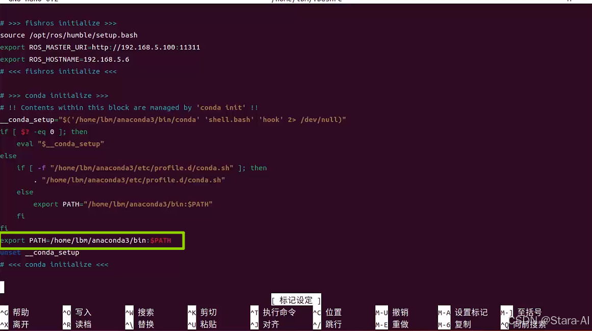This screenshot has height=331, width=592.
Task: Click the white cursor block on last line
Action: tap(2, 287)
